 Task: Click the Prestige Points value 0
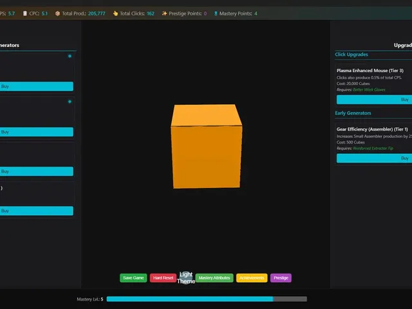pos(205,14)
